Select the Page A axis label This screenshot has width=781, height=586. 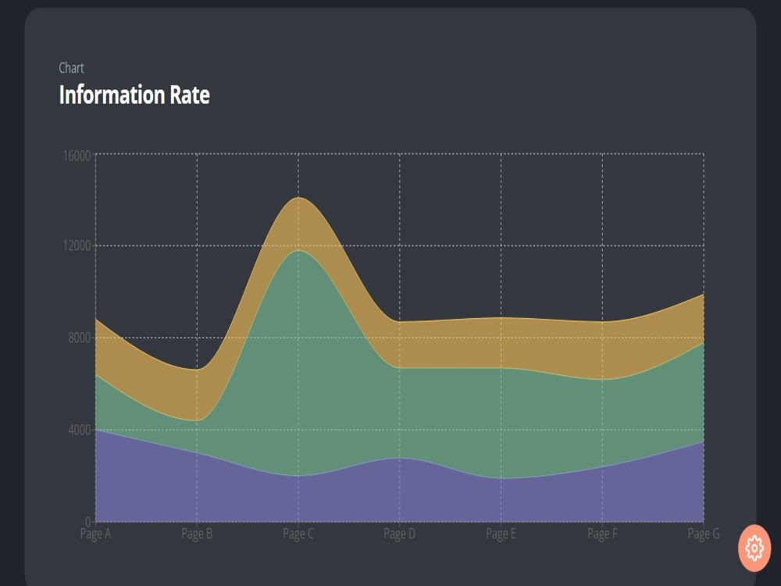pyautogui.click(x=95, y=534)
